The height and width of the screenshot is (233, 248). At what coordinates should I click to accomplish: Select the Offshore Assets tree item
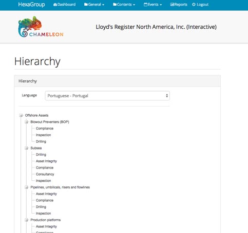point(36,116)
